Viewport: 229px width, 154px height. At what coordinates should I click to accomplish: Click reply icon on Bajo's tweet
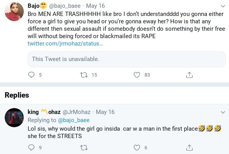pos(31,75)
